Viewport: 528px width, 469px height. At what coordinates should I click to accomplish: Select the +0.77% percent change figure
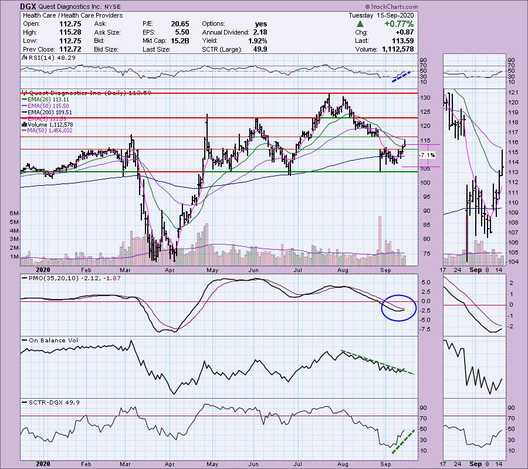pyautogui.click(x=399, y=24)
